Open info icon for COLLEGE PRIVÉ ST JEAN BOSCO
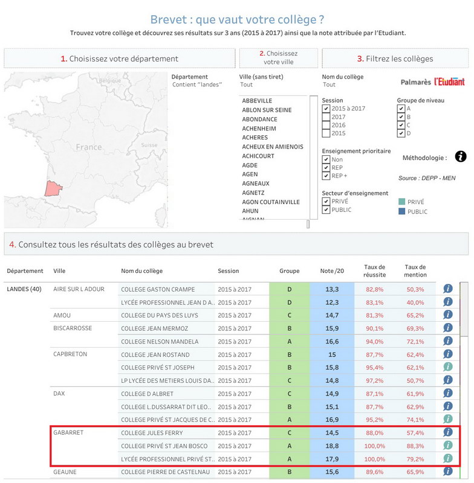Image resolution: width=474 pixels, height=483 pixels. tap(448, 445)
